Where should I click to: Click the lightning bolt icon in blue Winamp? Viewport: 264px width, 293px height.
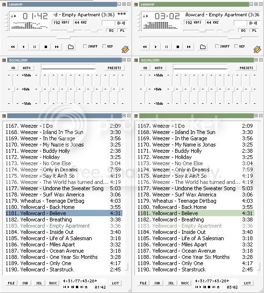(x=125, y=49)
